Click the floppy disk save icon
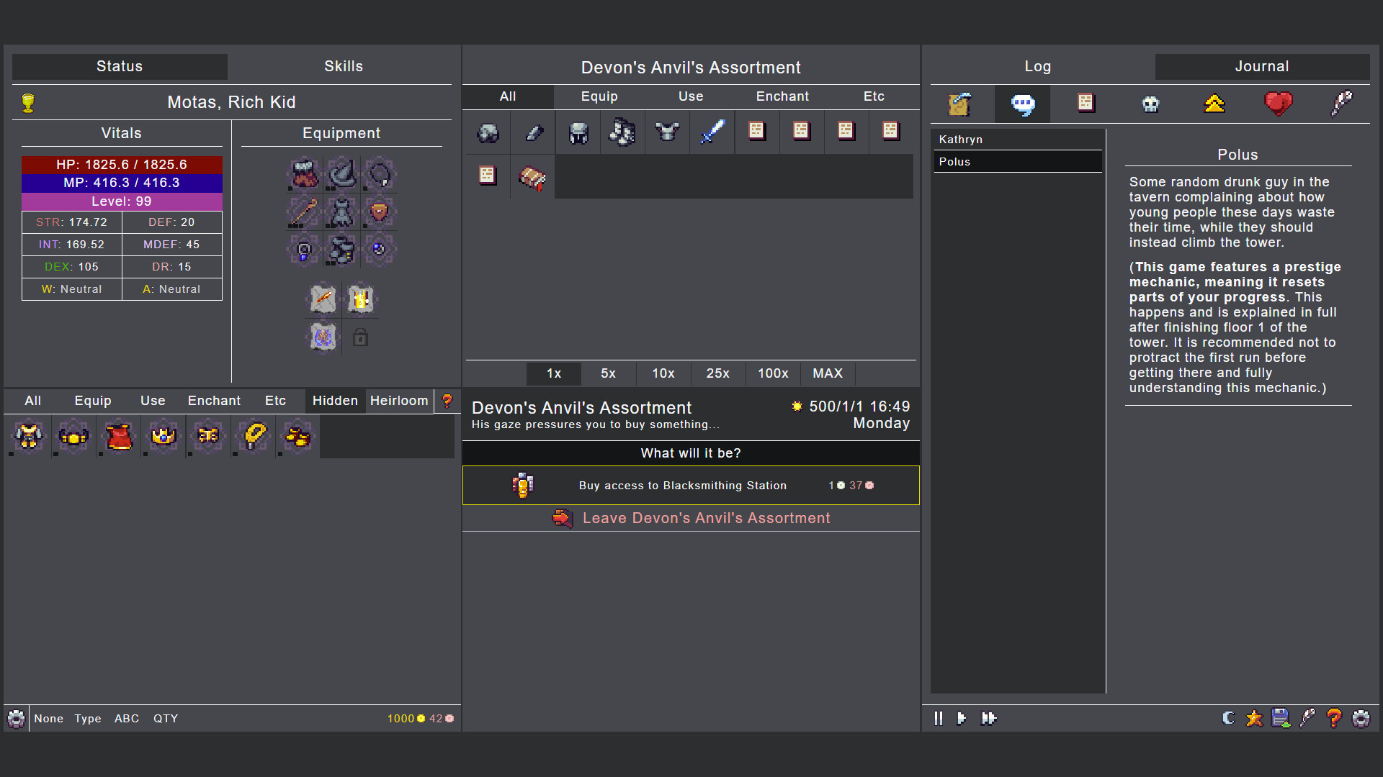This screenshot has height=777, width=1383. pyautogui.click(x=1281, y=718)
